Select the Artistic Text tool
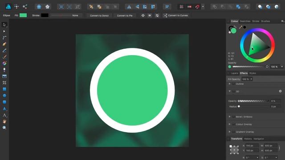 [4, 115]
